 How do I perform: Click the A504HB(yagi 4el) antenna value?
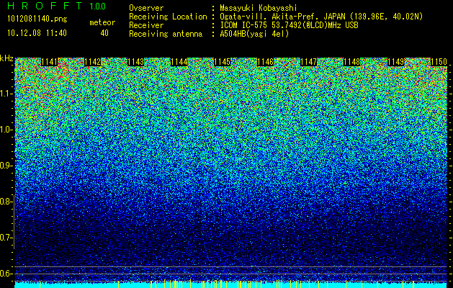point(254,34)
